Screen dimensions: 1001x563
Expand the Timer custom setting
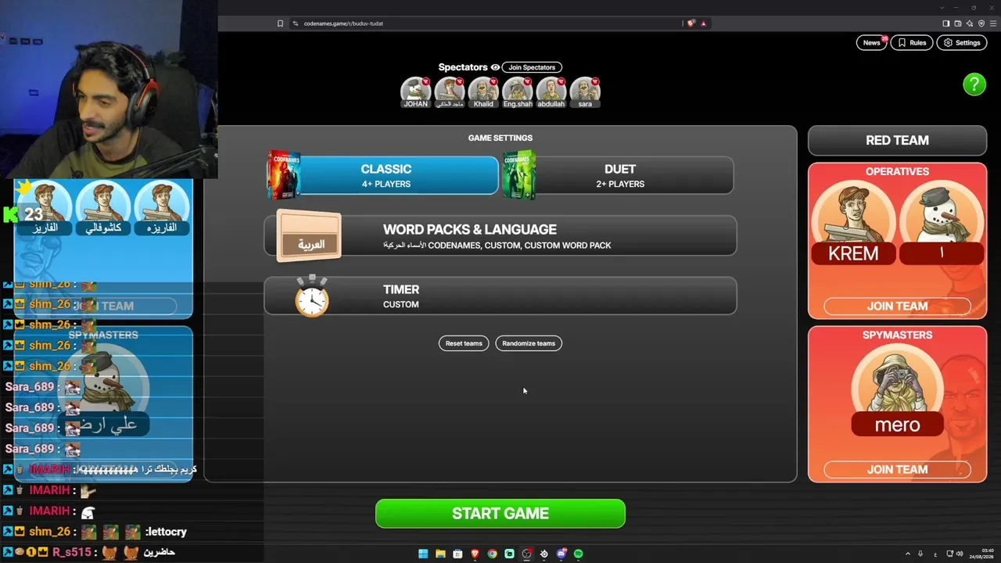pos(500,296)
